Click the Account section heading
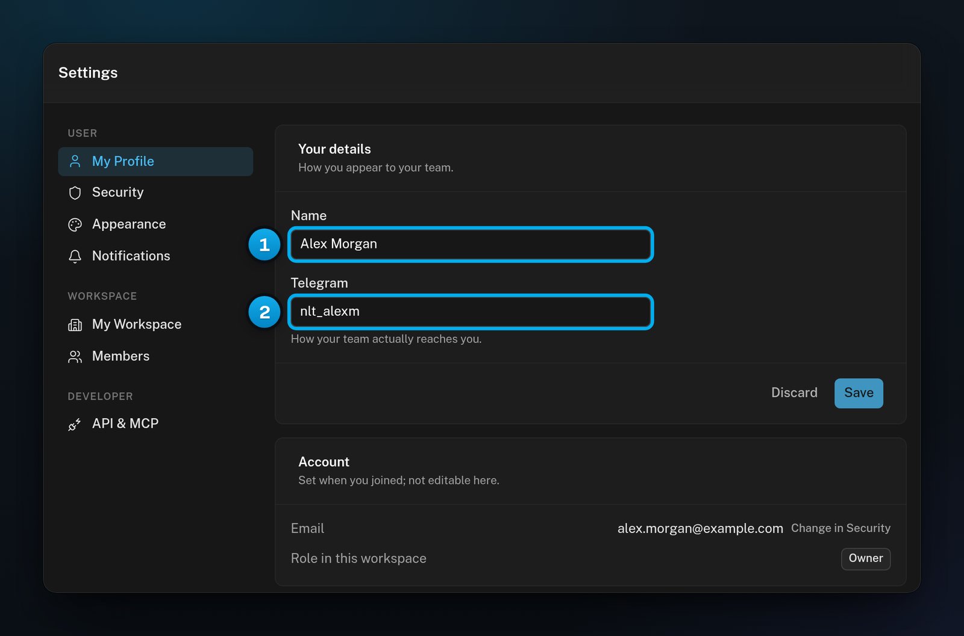The height and width of the screenshot is (636, 964). [324, 462]
